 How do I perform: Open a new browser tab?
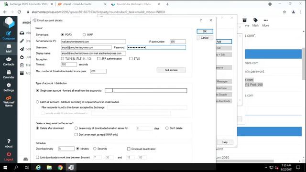pyautogui.click(x=167, y=4)
